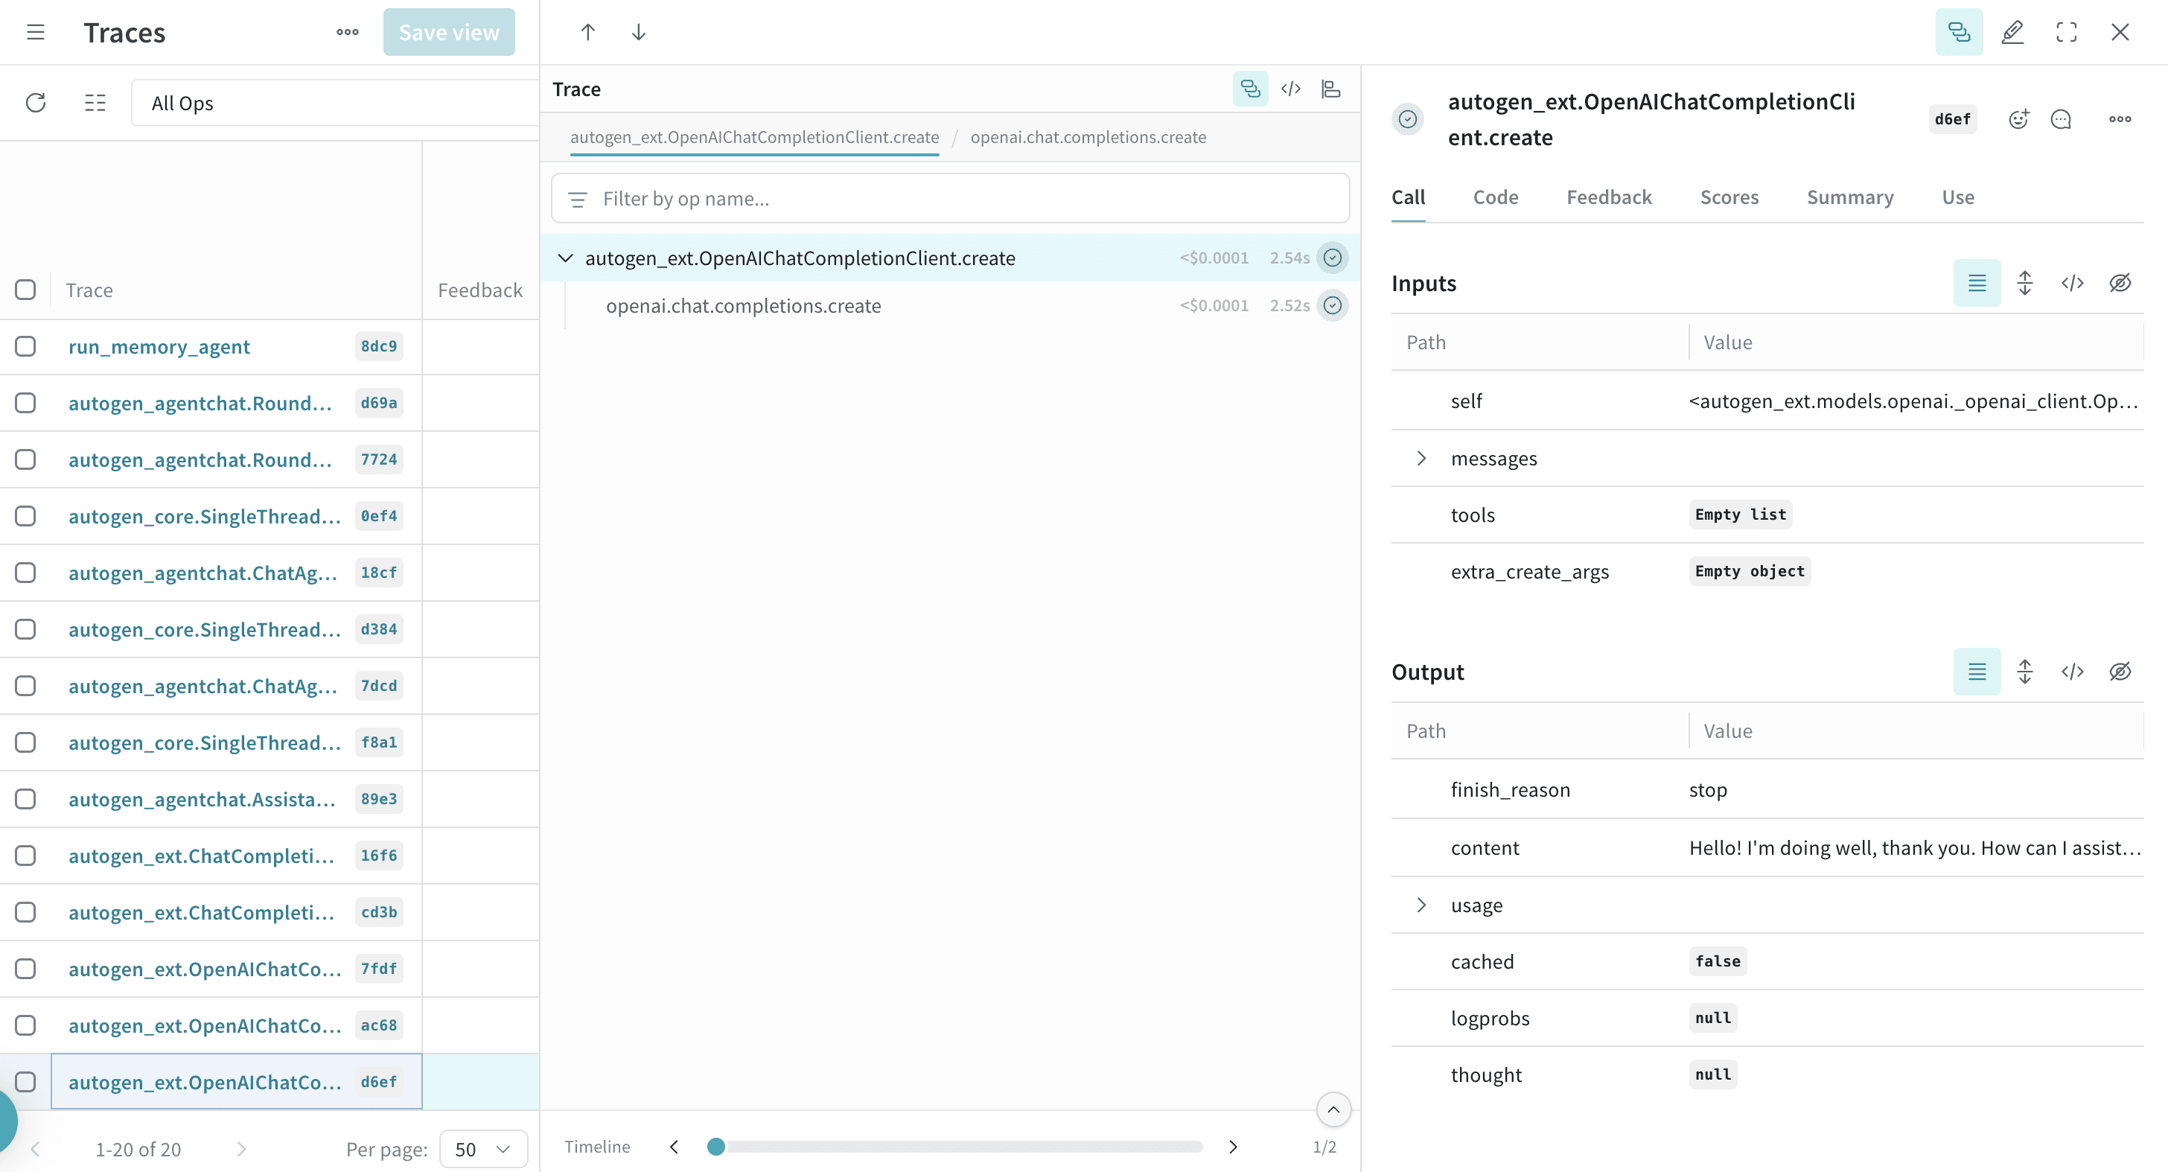The height and width of the screenshot is (1172, 2168).
Task: Open the Use tab
Action: click(x=1957, y=197)
